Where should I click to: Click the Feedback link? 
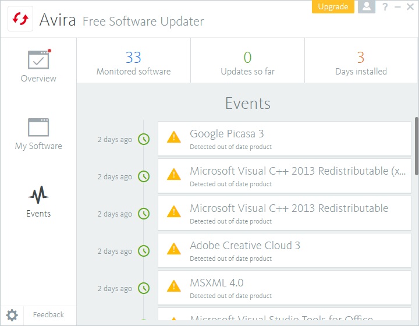pos(48,314)
